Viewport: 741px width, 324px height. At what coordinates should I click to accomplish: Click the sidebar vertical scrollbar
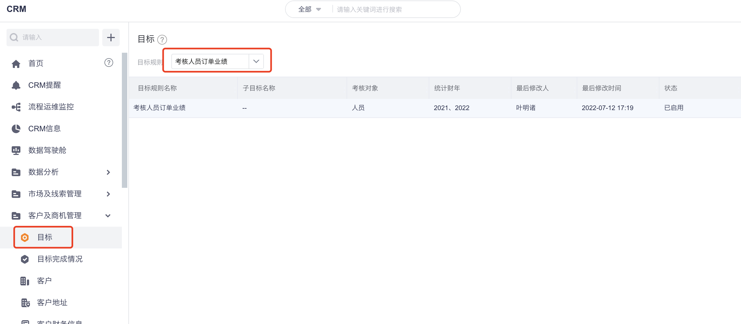125,120
